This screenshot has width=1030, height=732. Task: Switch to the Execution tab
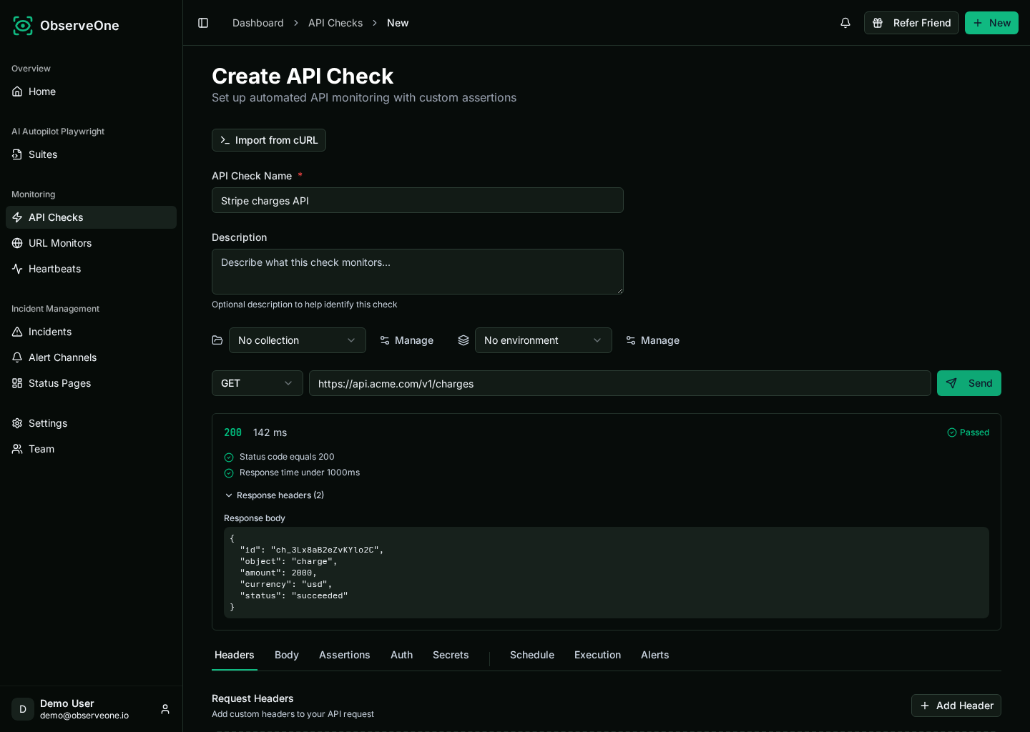coord(598,655)
